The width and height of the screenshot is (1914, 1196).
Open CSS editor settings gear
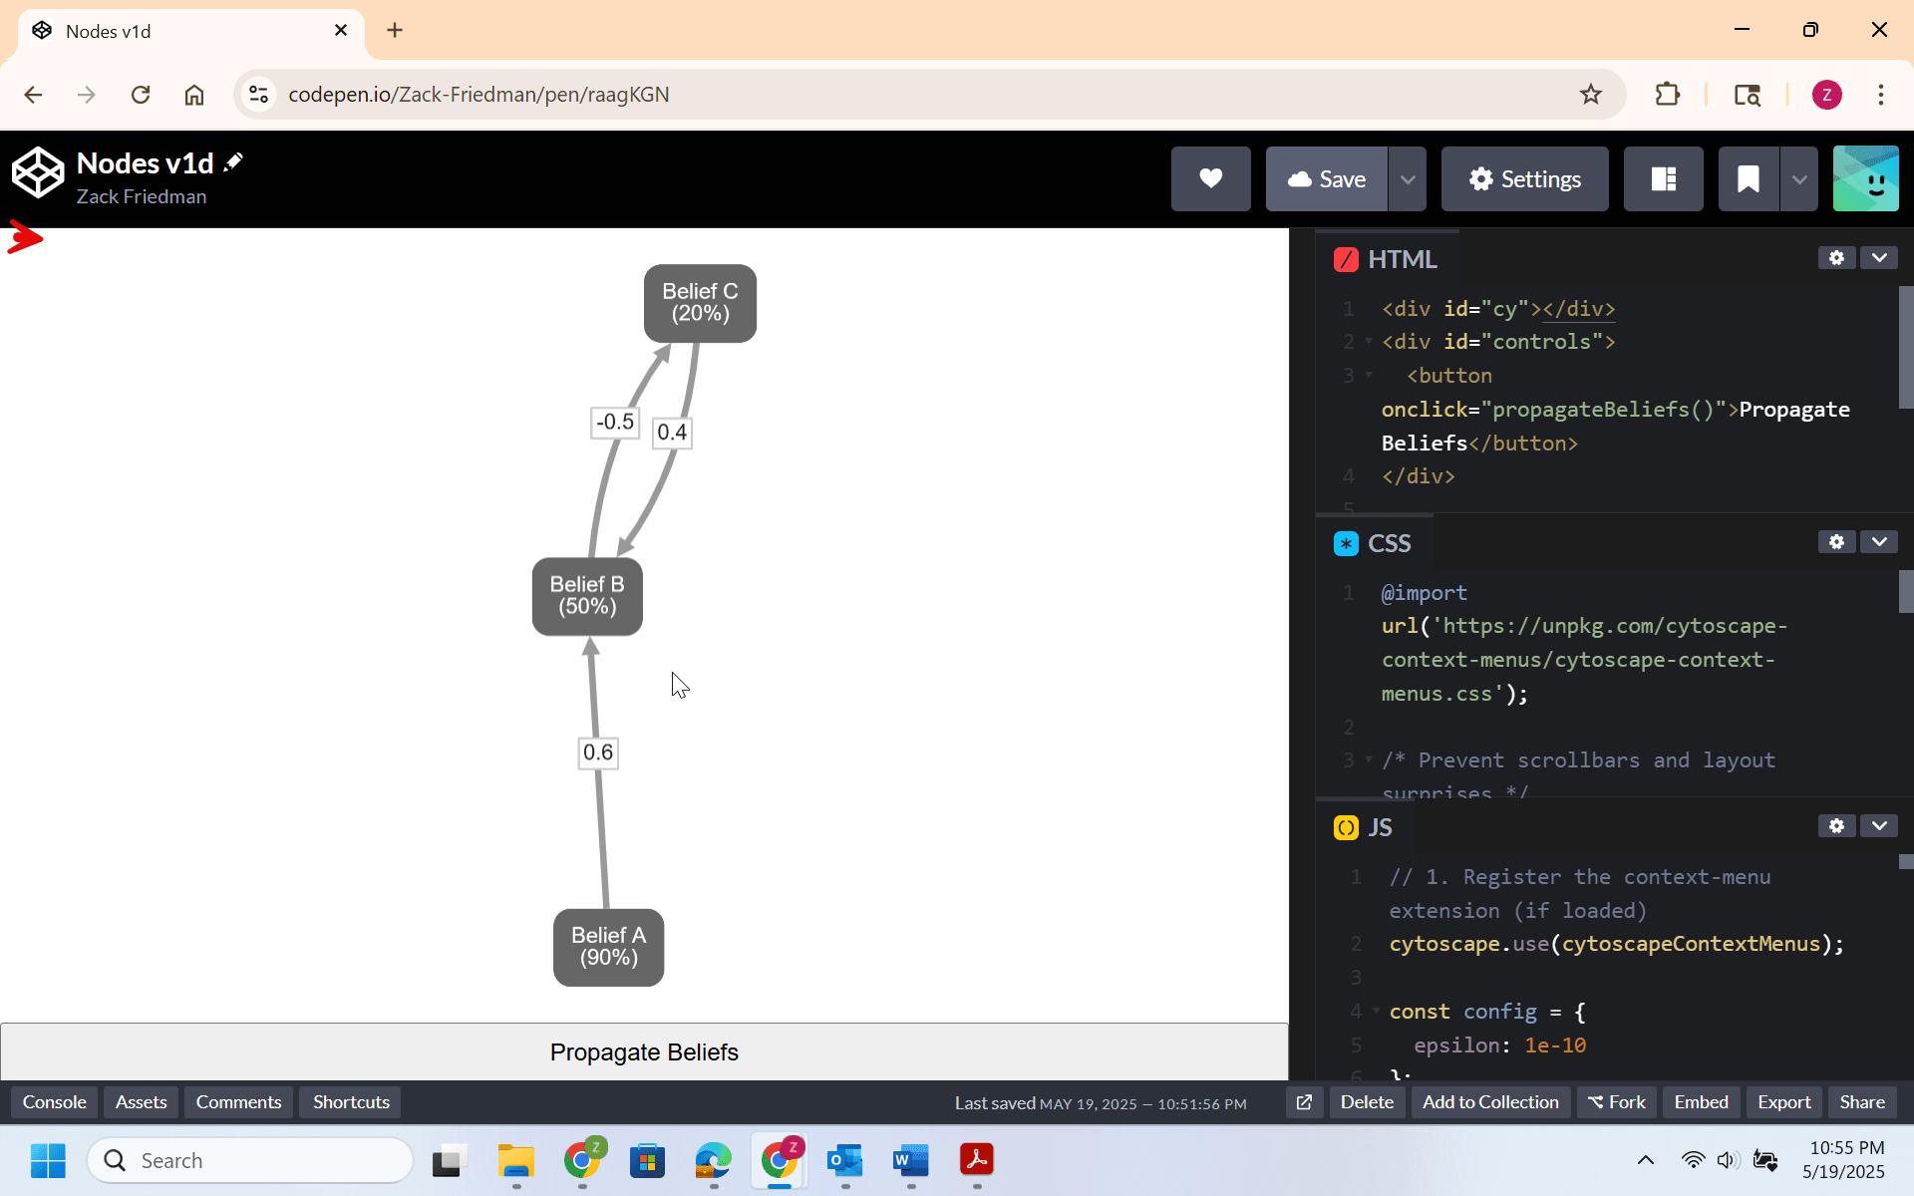coord(1836,542)
